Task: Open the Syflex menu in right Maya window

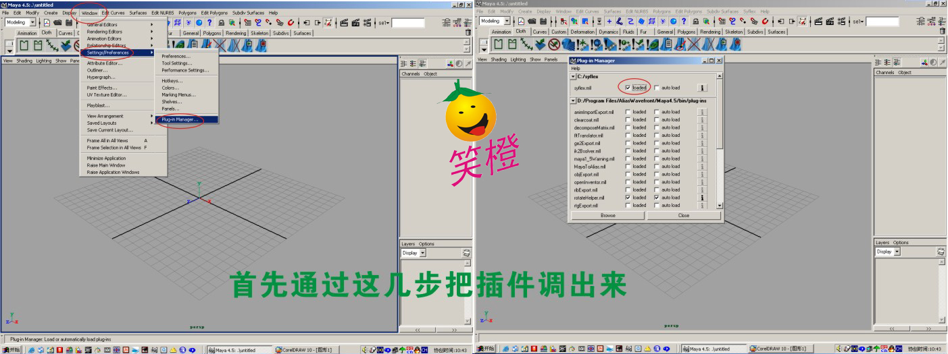Action: 749,11
